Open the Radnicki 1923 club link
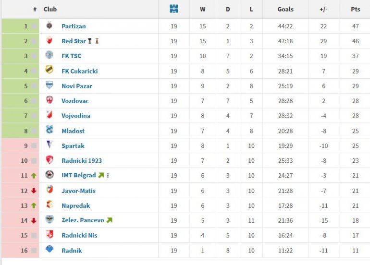The height and width of the screenshot is (265, 370). pos(82,161)
